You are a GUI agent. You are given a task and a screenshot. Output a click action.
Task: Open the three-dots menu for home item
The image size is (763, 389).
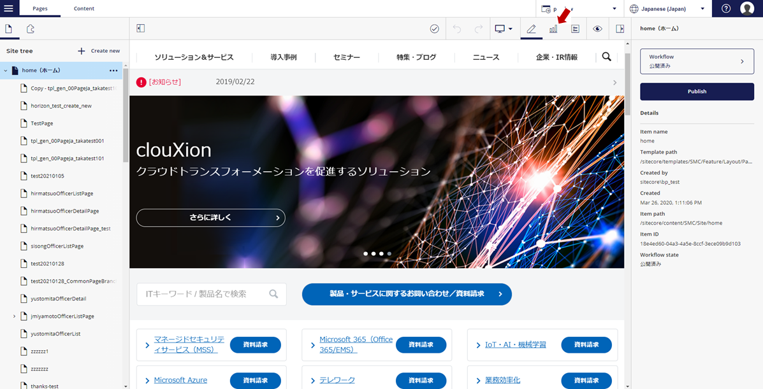tap(113, 71)
